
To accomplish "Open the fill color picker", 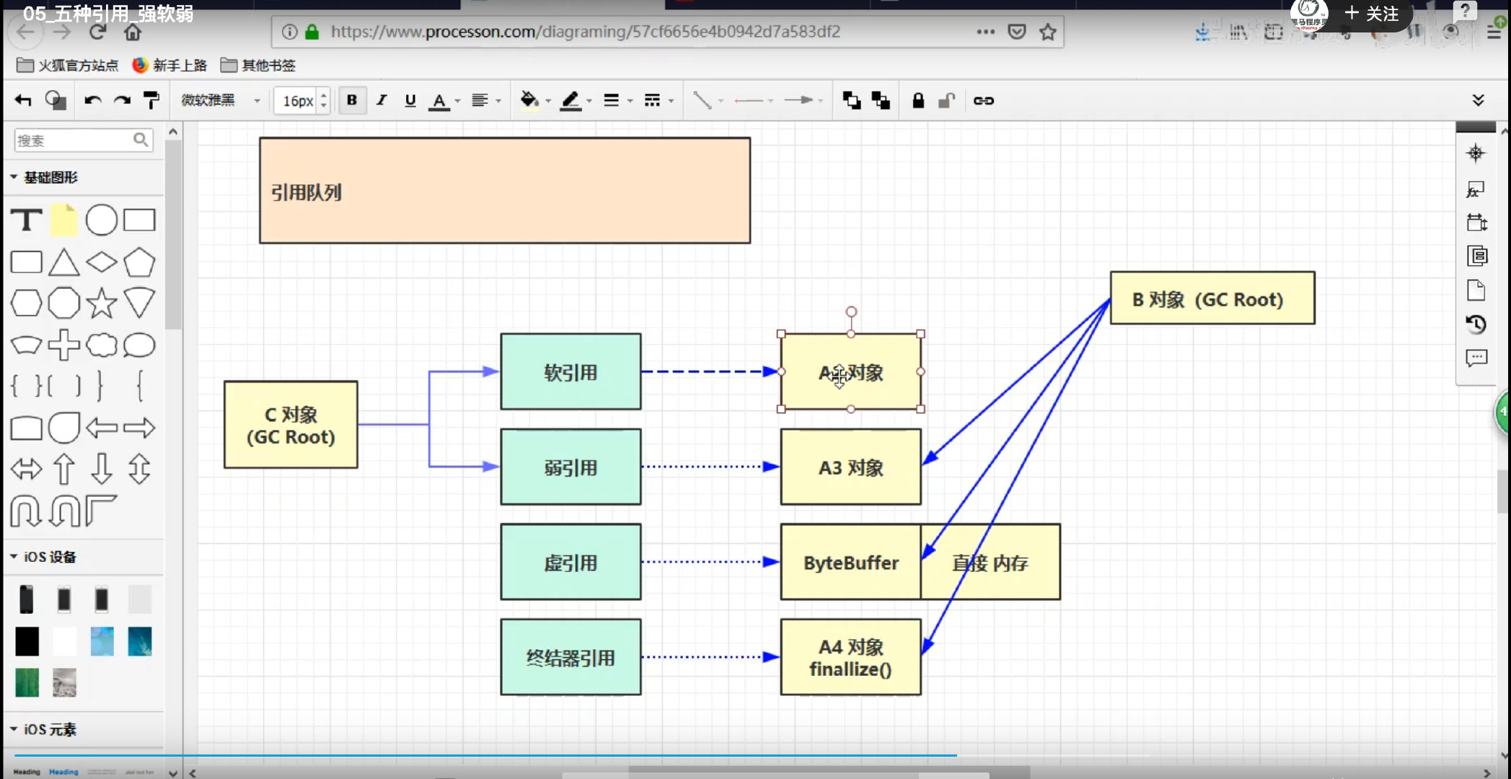I will point(529,100).
